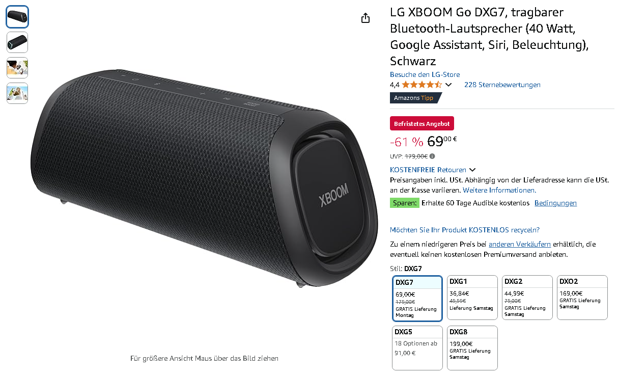Open the fourth lifestyle photo thumbnail
Viewport: 618px width, 374px height.
(x=17, y=93)
